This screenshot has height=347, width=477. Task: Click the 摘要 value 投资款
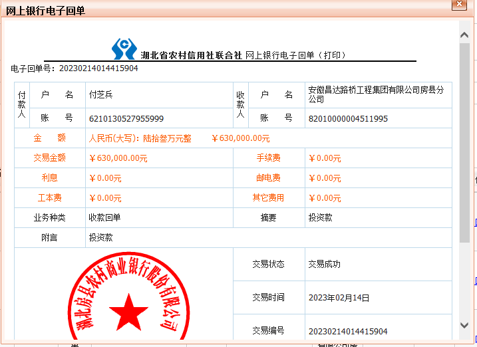[320, 217]
